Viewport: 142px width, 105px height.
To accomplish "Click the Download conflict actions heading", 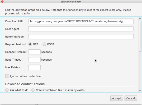I will (x=25, y=84).
